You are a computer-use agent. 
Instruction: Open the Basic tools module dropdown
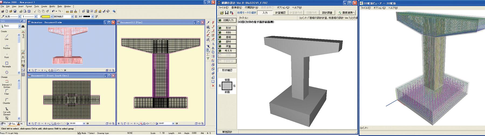pos(19,26)
